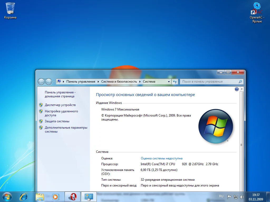Click the refresh button in address bar
270x202 pixels.
[175, 82]
